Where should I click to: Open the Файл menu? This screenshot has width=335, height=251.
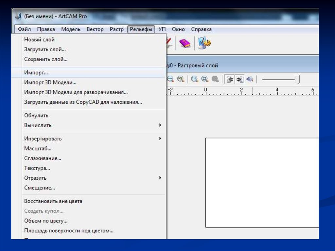pos(24,29)
